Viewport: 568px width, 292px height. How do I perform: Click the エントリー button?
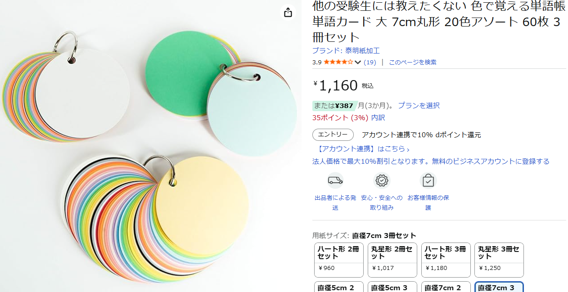coord(333,135)
